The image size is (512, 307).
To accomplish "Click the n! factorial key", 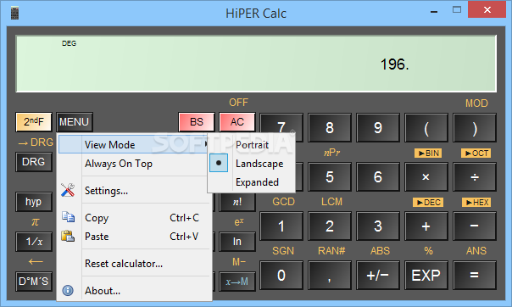I will 237,202.
